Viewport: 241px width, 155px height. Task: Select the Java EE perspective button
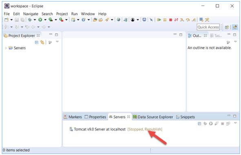click(x=235, y=27)
